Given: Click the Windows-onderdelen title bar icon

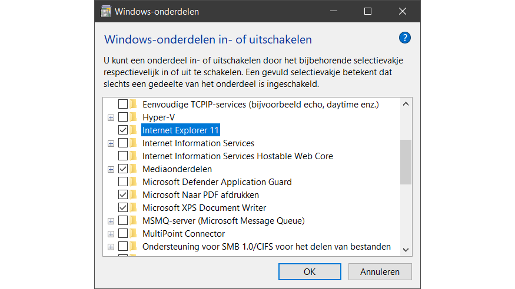Looking at the screenshot, I should [105, 11].
